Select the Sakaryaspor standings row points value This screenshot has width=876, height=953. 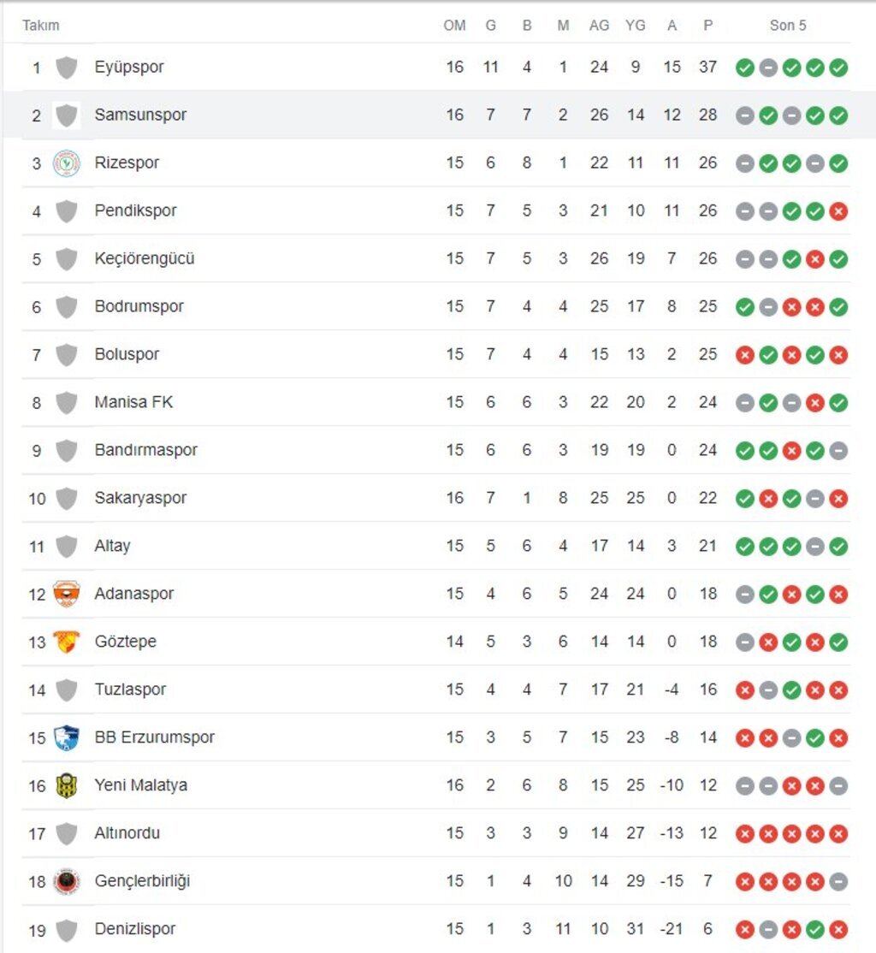[707, 498]
